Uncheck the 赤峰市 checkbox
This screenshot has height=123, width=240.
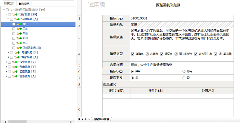pos(147,54)
